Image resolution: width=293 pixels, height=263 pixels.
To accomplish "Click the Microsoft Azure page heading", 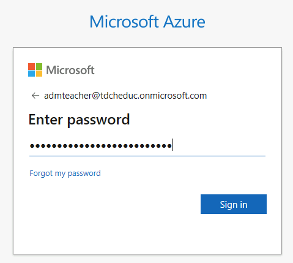I will coord(147,22).
